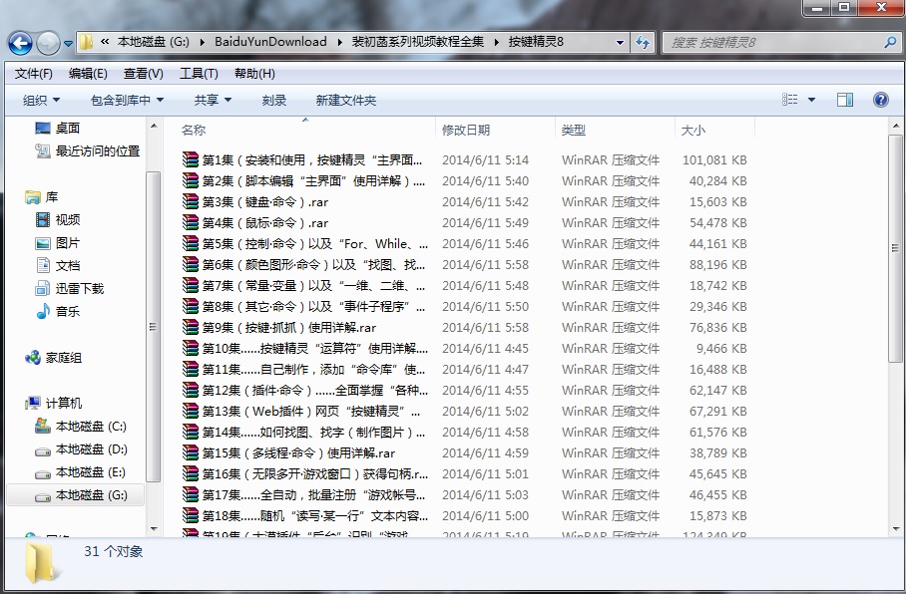The width and height of the screenshot is (906, 594).
Task: Open the view options dropdown arrow
Action: pyautogui.click(x=811, y=100)
